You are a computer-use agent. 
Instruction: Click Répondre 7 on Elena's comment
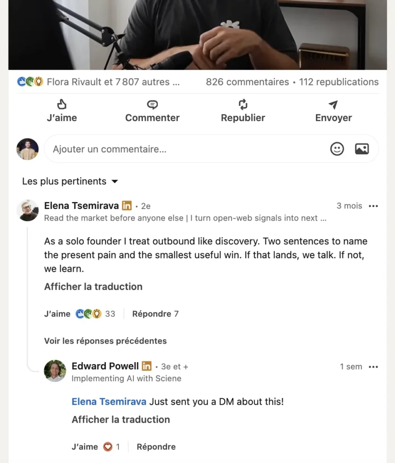tap(155, 313)
